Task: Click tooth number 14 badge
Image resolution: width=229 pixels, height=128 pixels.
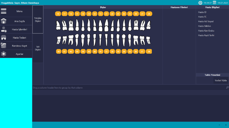Action: (83, 14)
